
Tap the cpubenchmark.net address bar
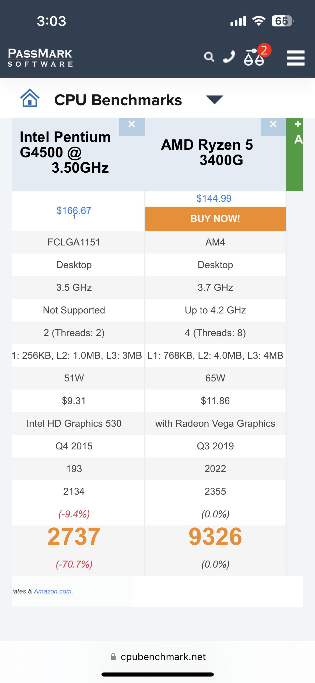point(158,657)
